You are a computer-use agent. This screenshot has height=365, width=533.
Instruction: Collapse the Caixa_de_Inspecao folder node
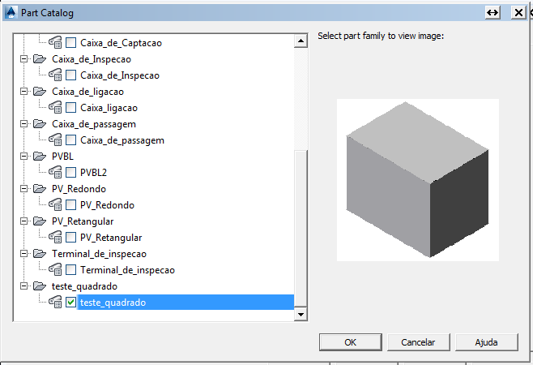(23, 59)
